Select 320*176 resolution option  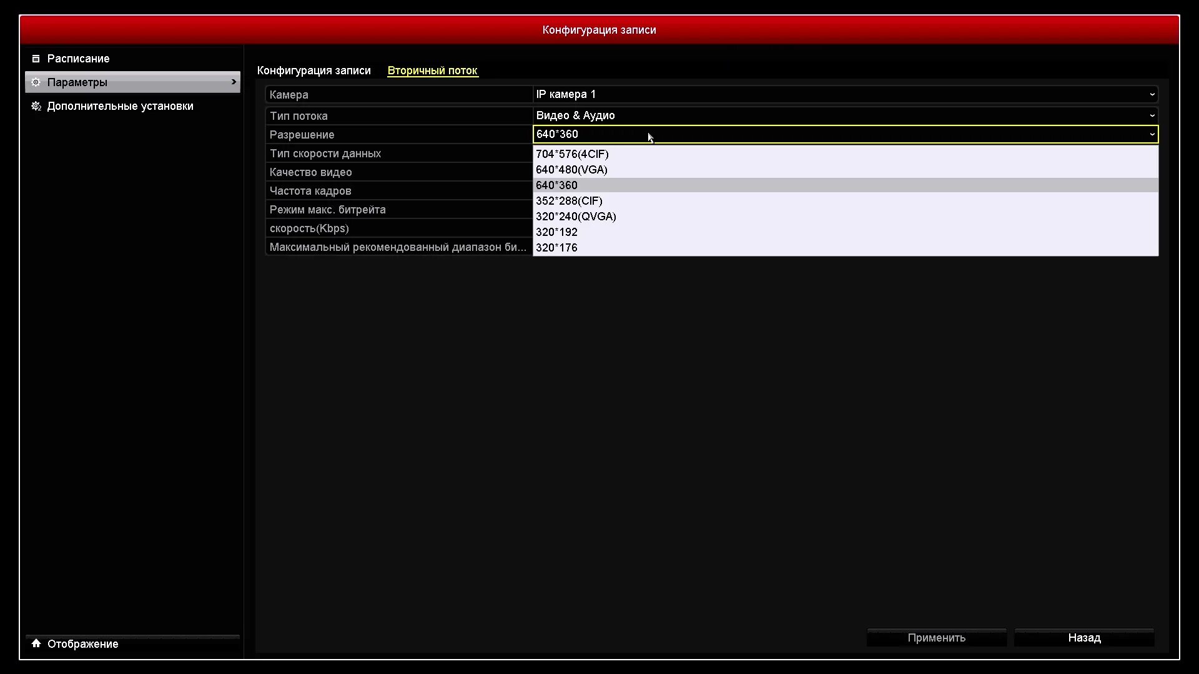point(556,247)
